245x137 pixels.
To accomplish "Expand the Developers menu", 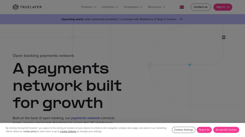I will click(133, 7).
